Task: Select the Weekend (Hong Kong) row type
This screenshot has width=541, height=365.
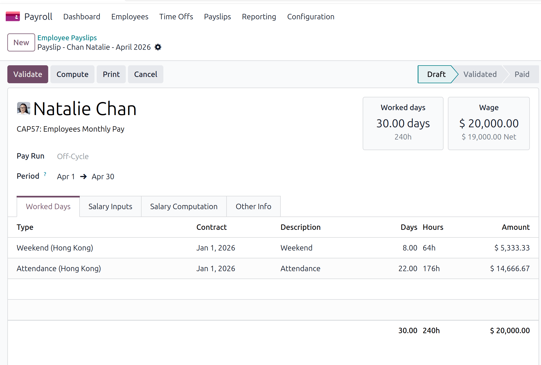Action: click(55, 248)
